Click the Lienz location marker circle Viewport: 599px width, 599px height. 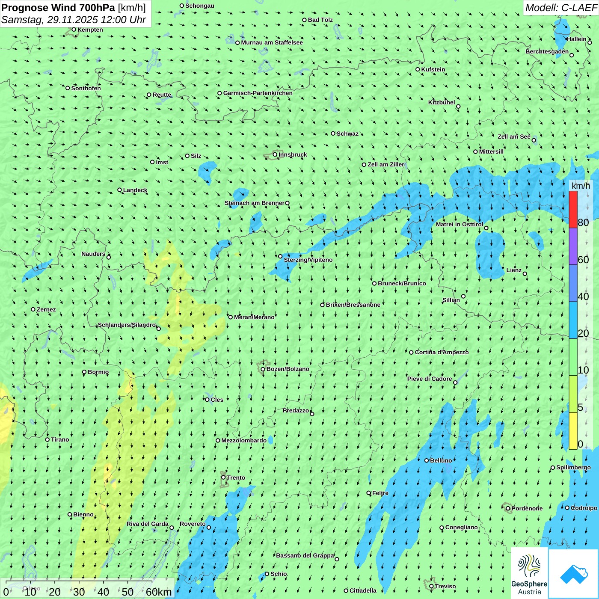525,274
